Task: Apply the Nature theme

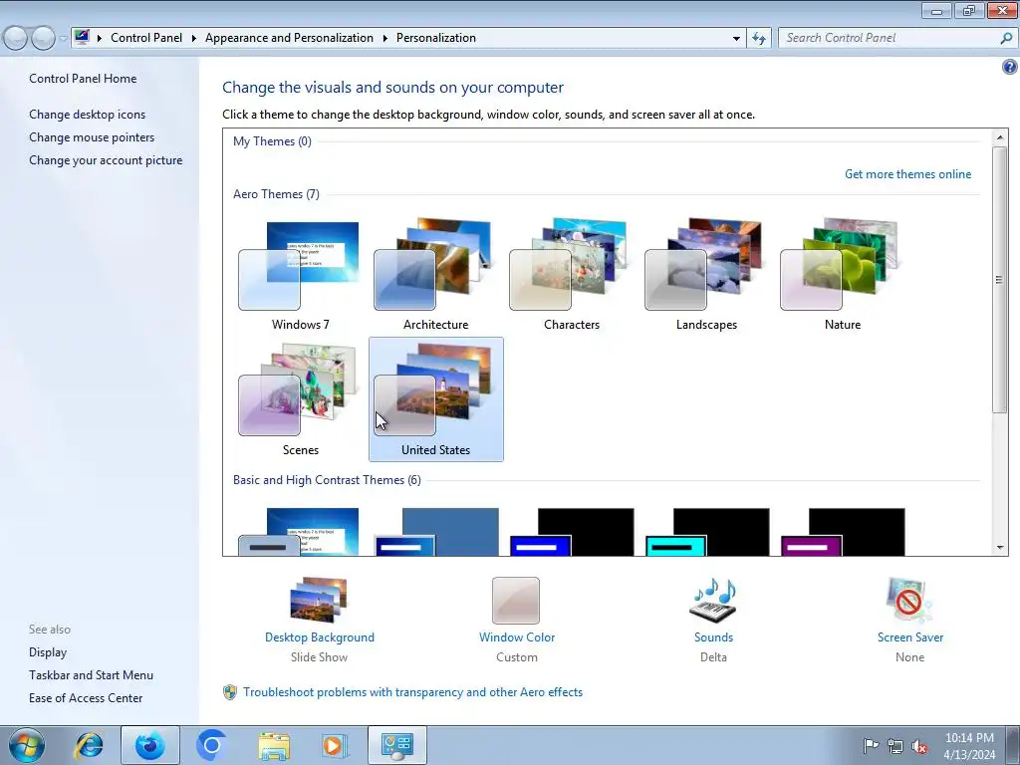Action: (x=842, y=275)
